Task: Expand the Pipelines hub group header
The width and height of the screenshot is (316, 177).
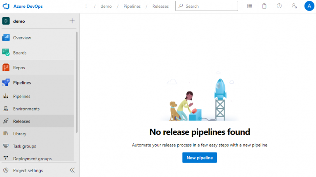Action: (22, 82)
